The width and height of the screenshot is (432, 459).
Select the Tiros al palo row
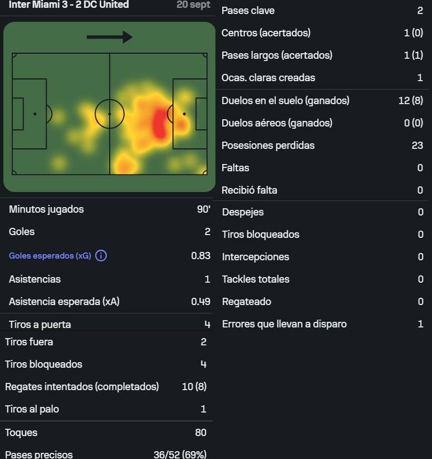pyautogui.click(x=106, y=409)
